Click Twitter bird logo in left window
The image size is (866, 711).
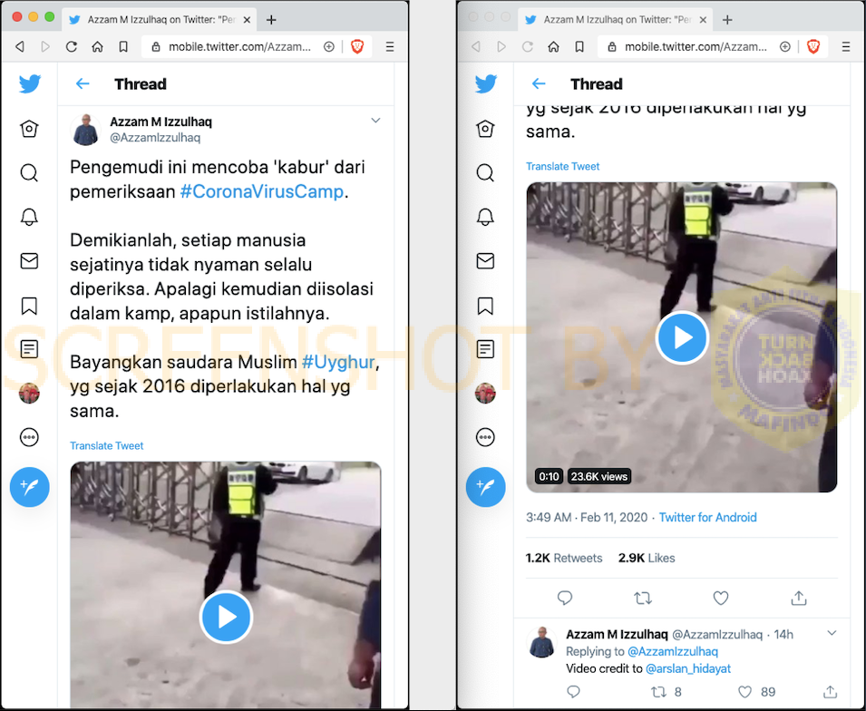(30, 84)
